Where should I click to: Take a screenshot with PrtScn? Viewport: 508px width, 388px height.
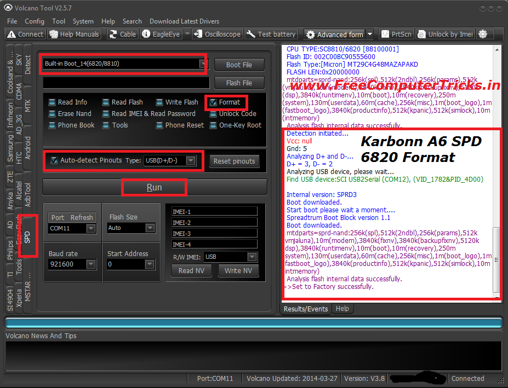coord(397,34)
